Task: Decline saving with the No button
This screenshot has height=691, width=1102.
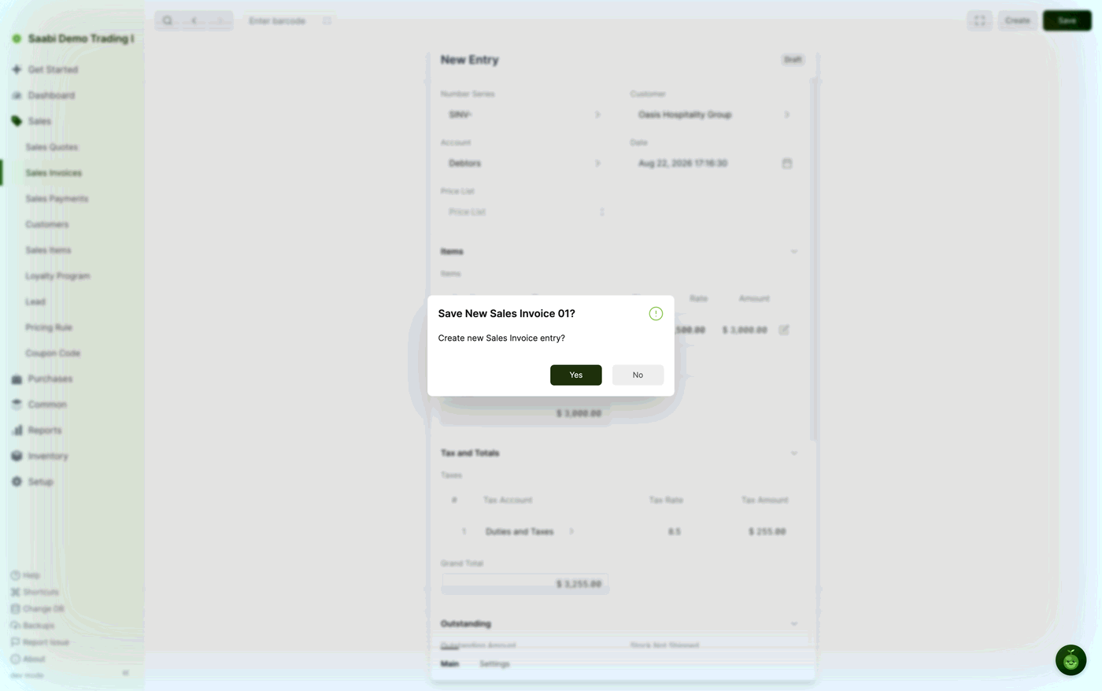Action: (638, 375)
